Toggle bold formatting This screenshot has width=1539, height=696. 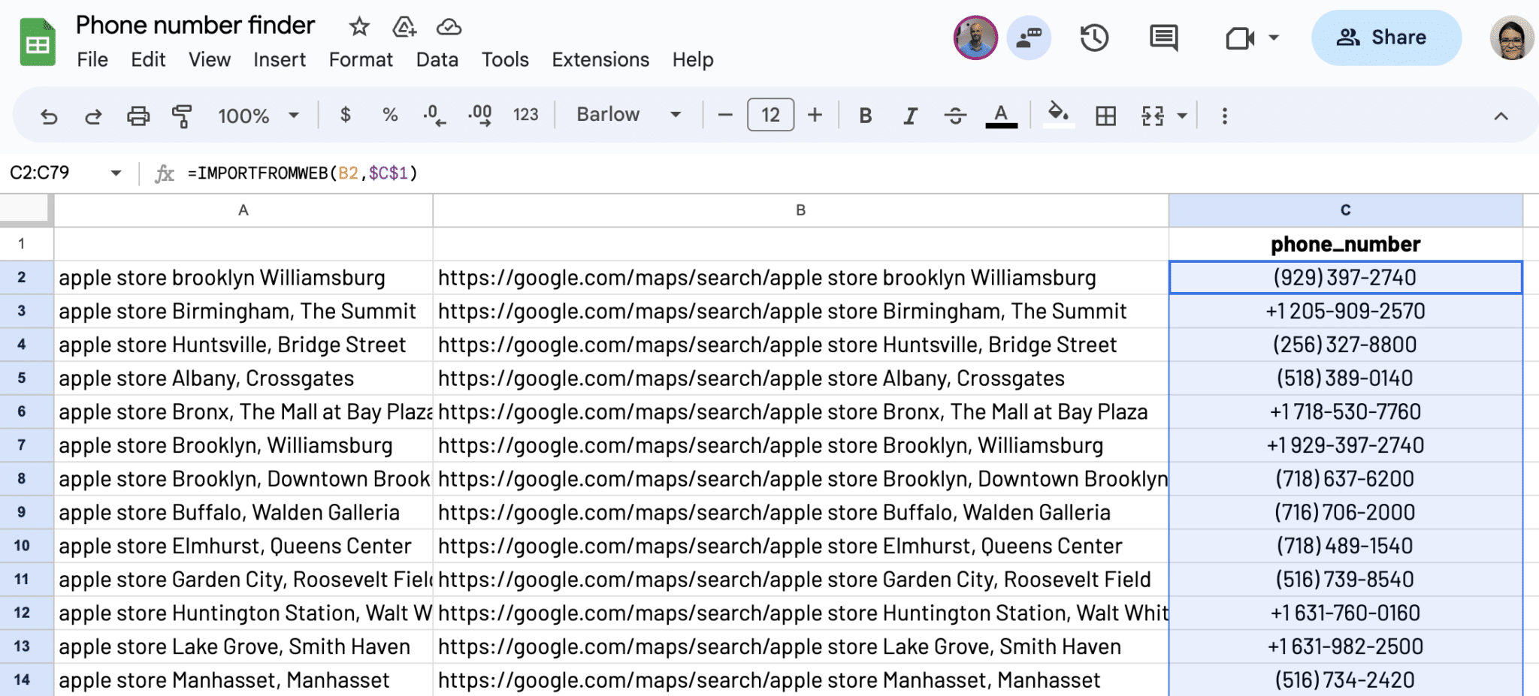pyautogui.click(x=865, y=115)
